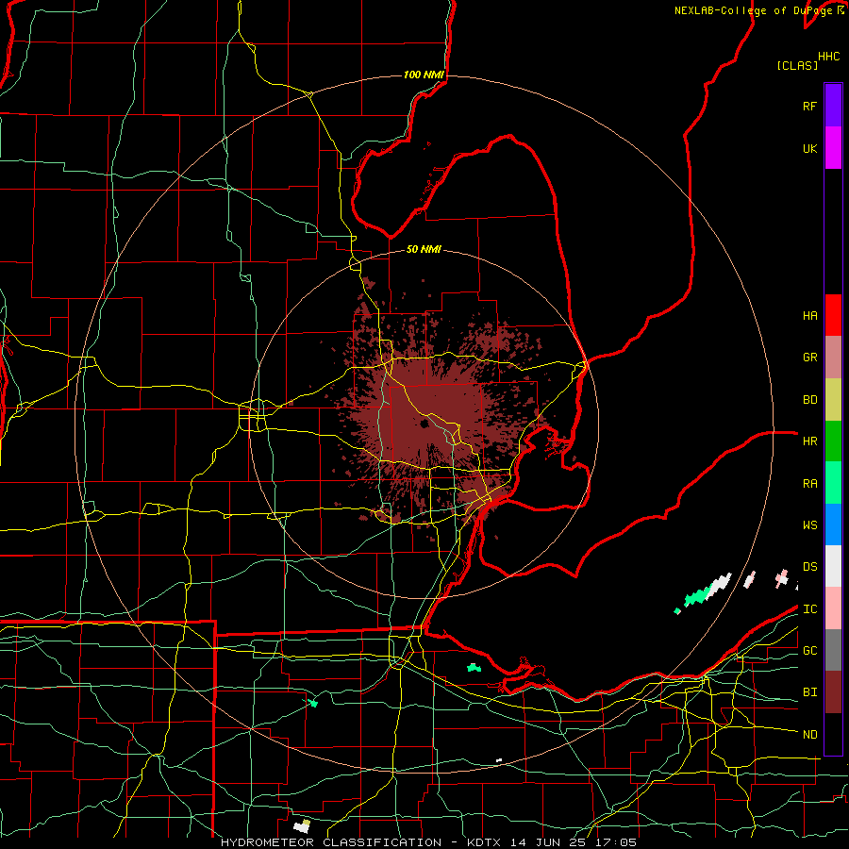
Task: Click the BD legend label
Action: (809, 400)
